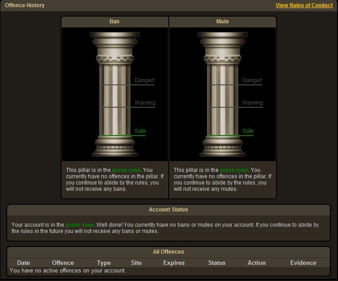
Task: Click the Offence column header
Action: click(63, 263)
